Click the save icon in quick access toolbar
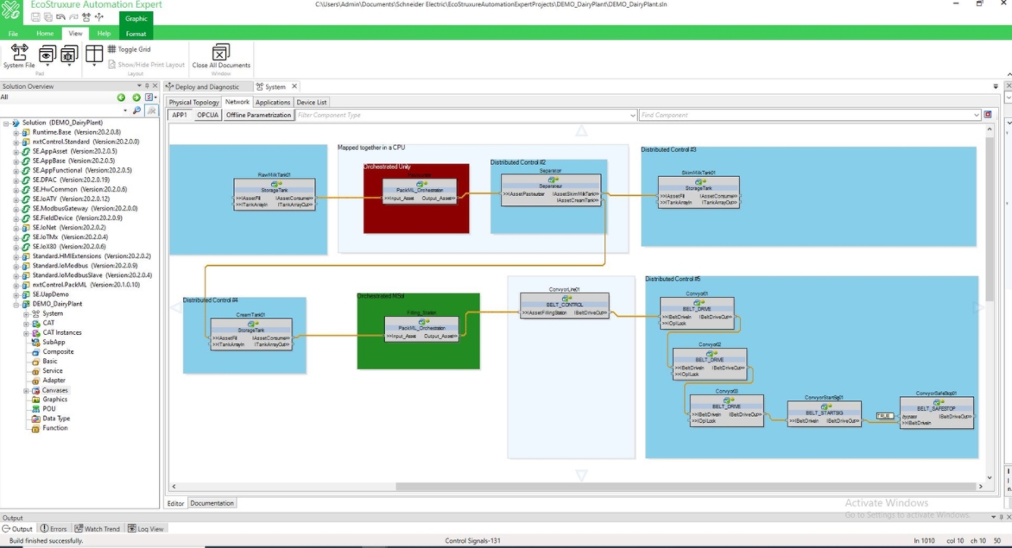Image resolution: width=1012 pixels, height=548 pixels. tap(36, 17)
